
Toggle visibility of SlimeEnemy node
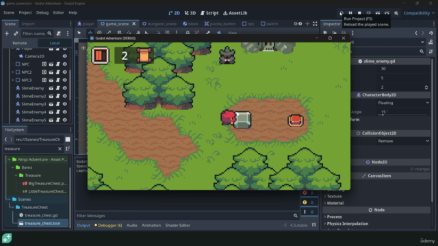pos(65,88)
